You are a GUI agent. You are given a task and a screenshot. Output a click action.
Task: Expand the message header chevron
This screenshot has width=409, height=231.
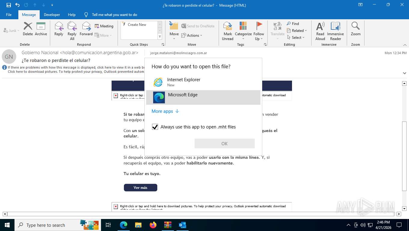coord(404,73)
